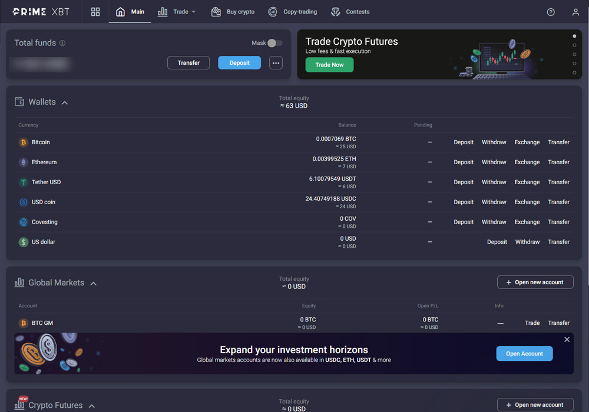The image size is (589, 412).
Task: Click the Transfer button in Total funds
Action: tap(188, 62)
